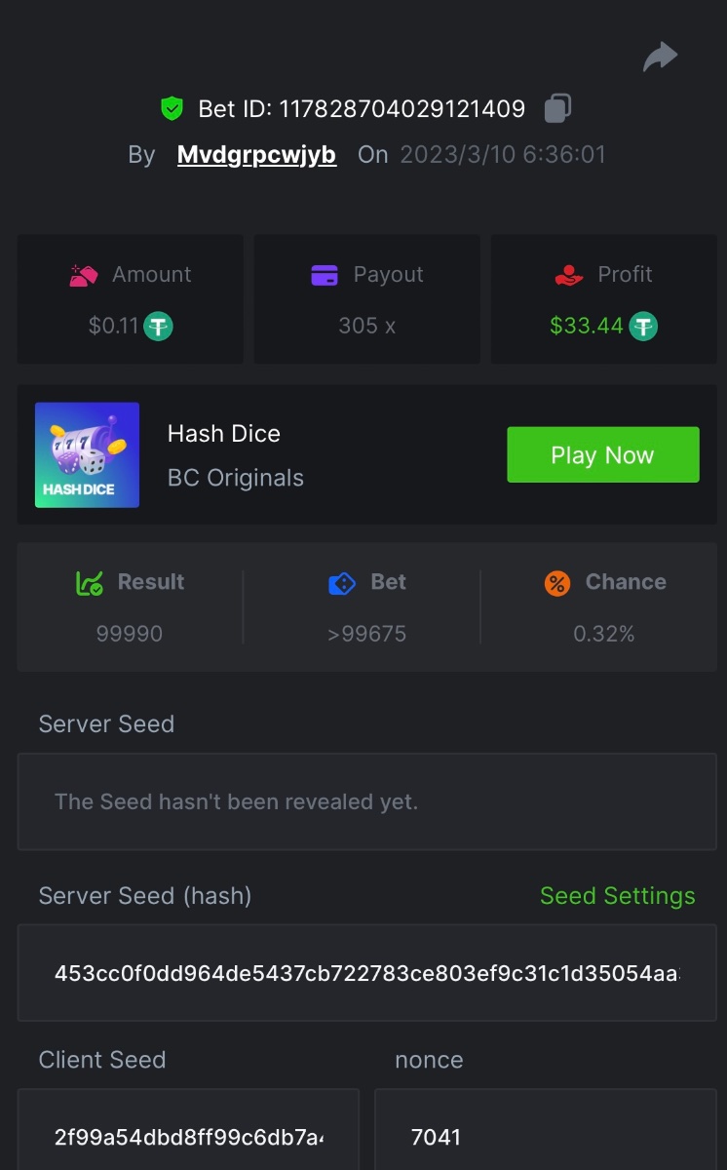Click the unrevealed Server Seed box
Image resolution: width=727 pixels, height=1170 pixels.
[x=366, y=802]
